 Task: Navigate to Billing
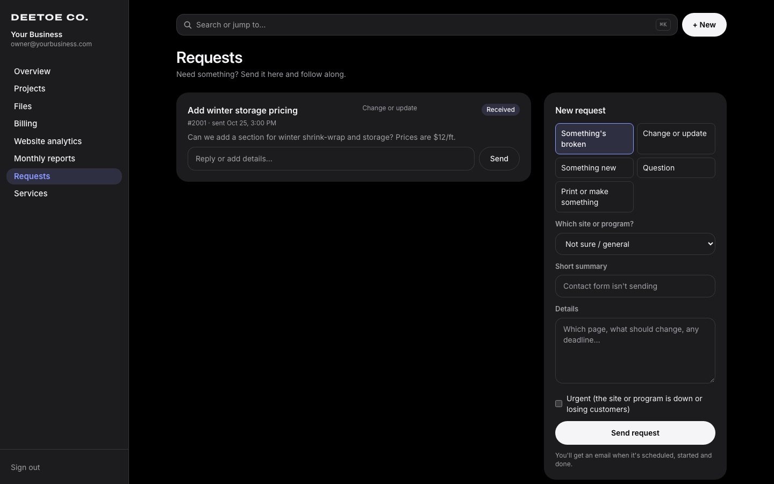pyautogui.click(x=64, y=124)
